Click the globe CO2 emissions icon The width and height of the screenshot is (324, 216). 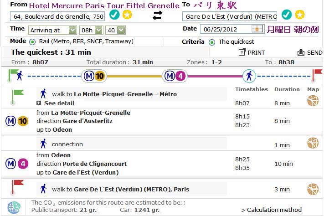point(14,207)
